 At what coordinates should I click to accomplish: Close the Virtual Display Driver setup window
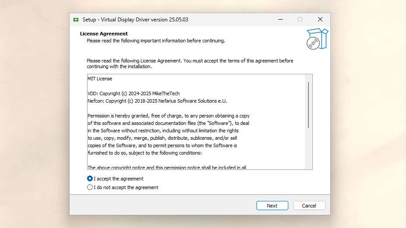[x=320, y=20]
